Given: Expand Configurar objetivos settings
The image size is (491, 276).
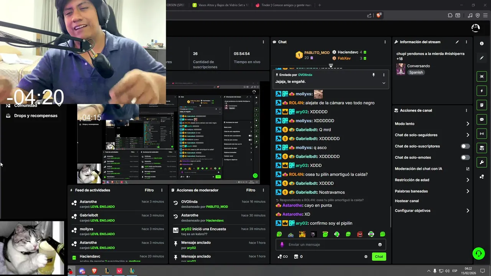Looking at the screenshot, I should tap(468, 210).
